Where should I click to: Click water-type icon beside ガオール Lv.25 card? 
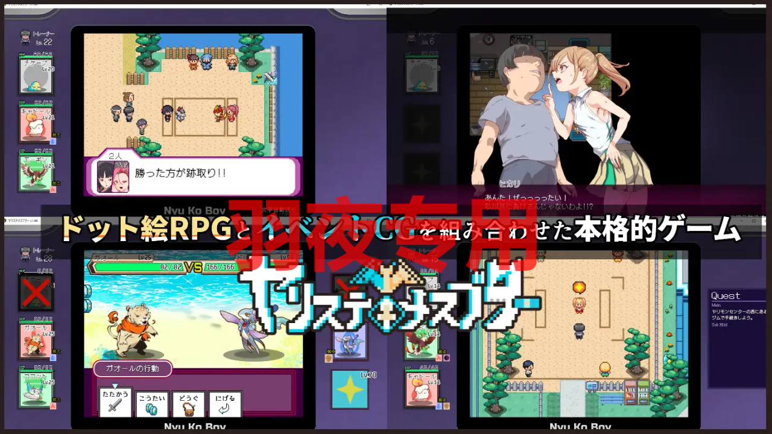coord(52,358)
